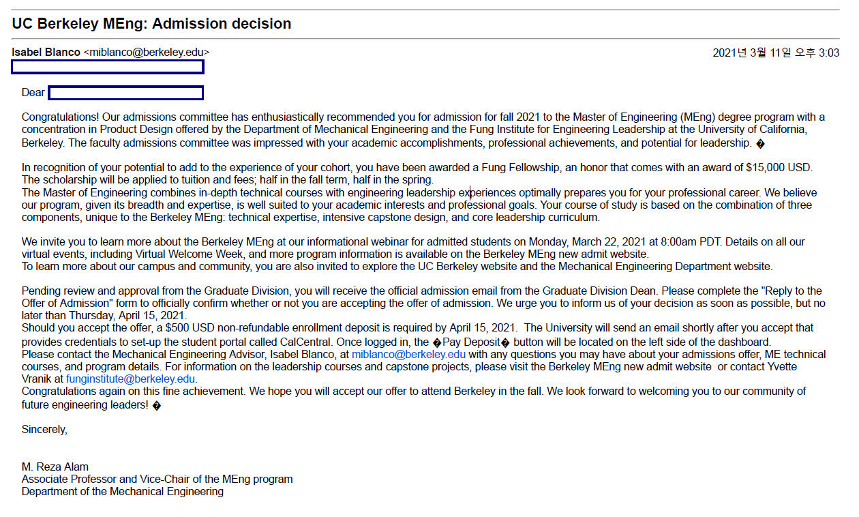Click the email date timestamp
859x517 pixels.
[776, 53]
